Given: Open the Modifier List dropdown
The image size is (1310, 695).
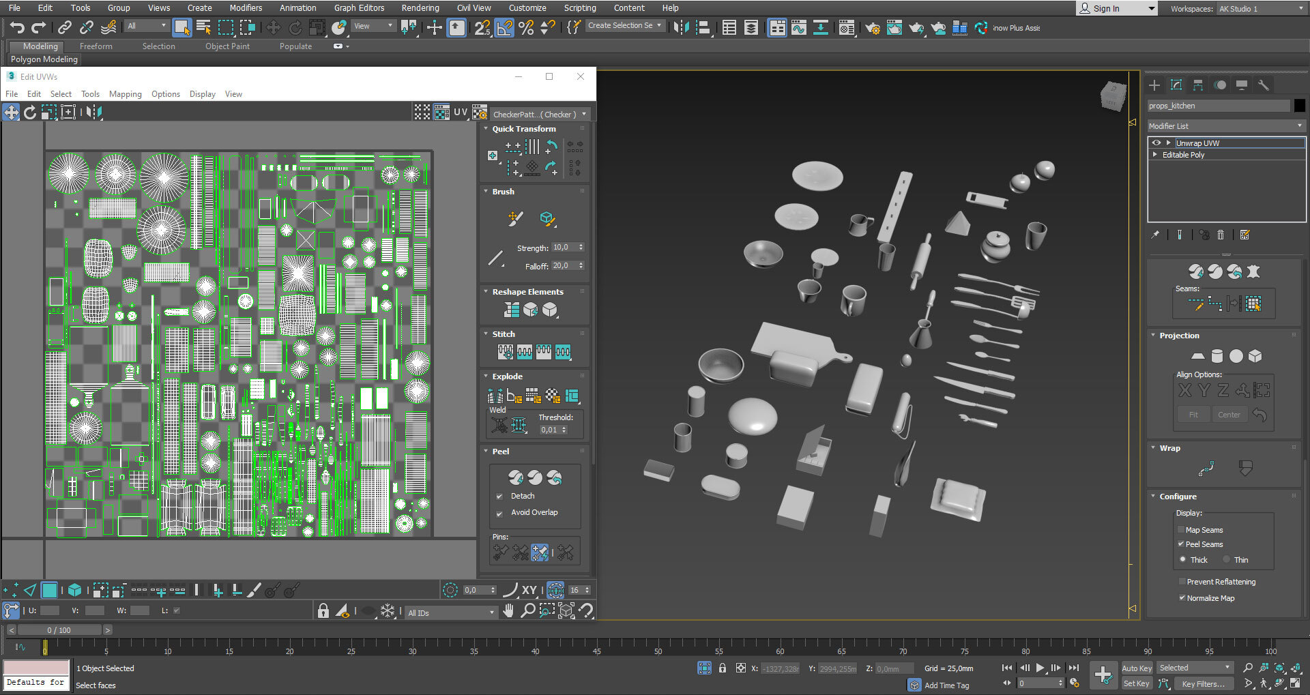Looking at the screenshot, I should (1226, 126).
